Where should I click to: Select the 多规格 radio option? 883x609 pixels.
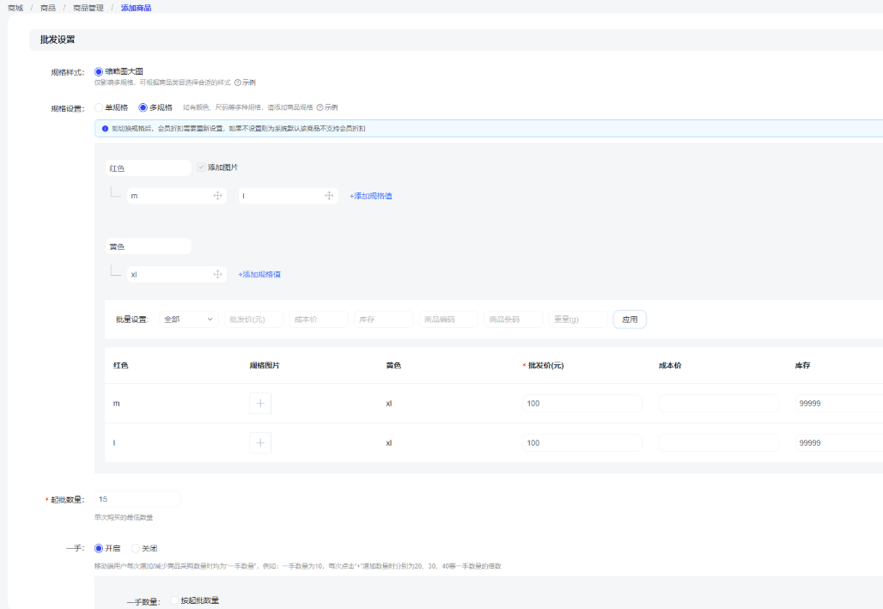pos(143,107)
